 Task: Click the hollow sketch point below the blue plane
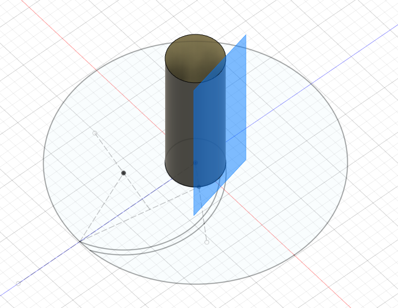coord(207,242)
